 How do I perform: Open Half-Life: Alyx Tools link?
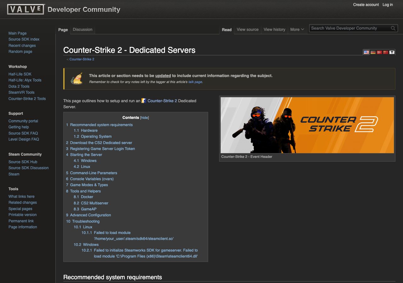25,80
